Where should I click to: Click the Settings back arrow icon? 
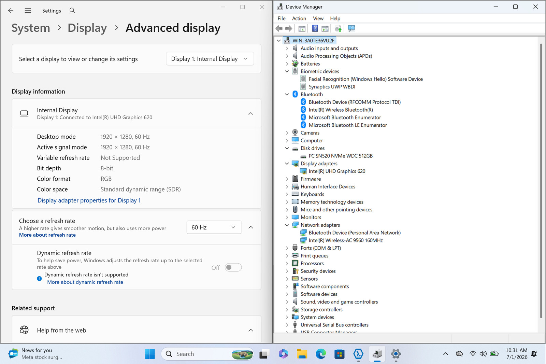pos(11,11)
